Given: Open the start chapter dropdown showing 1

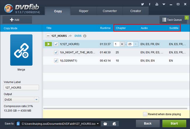Looking at the screenshot, I should point(122,44).
